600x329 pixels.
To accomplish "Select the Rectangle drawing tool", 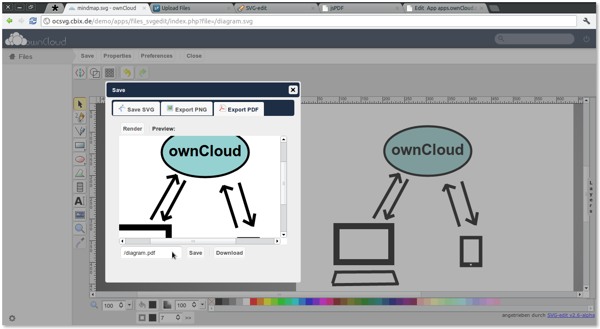I will (x=80, y=145).
